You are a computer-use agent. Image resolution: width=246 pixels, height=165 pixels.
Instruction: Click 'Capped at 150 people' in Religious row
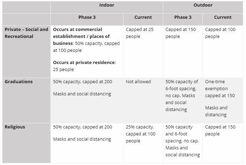[220, 130]
